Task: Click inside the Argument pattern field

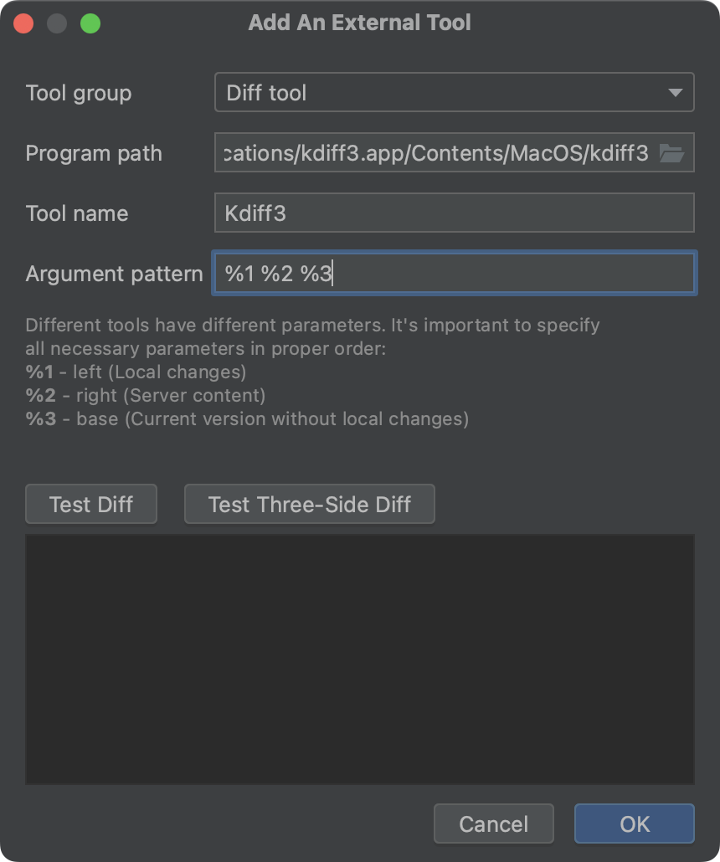Action: 455,273
